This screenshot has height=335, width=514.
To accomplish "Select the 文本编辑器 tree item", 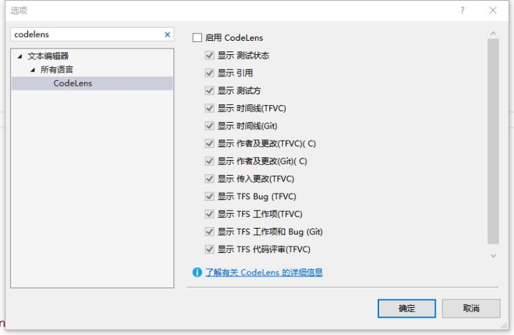I will click(48, 56).
